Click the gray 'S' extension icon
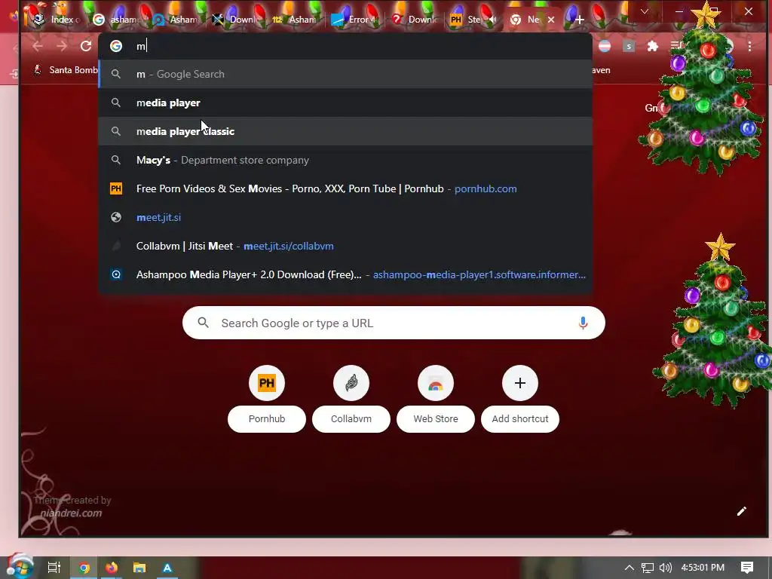Image resolution: width=772 pixels, height=579 pixels. pyautogui.click(x=628, y=46)
